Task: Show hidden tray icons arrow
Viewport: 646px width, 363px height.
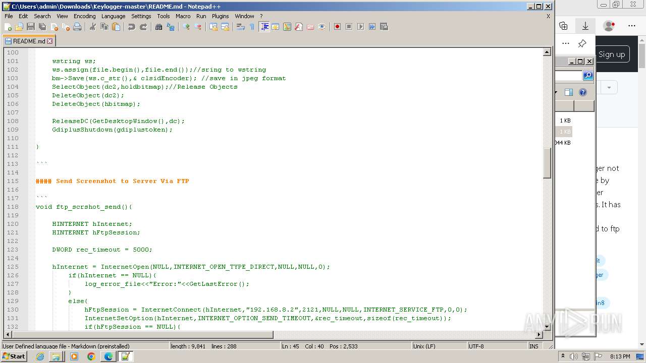Action: (563, 356)
